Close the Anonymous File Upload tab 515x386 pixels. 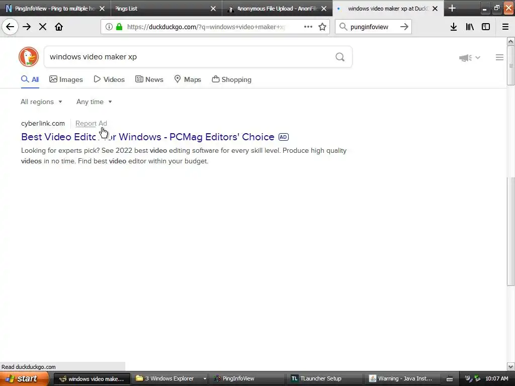point(324,9)
